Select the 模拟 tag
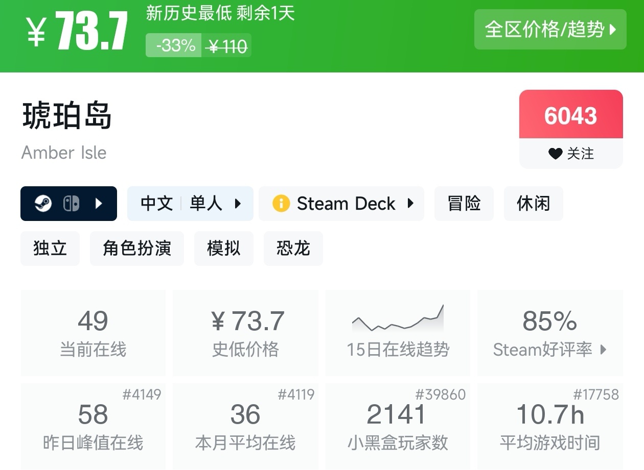The image size is (644, 470). pos(223,249)
